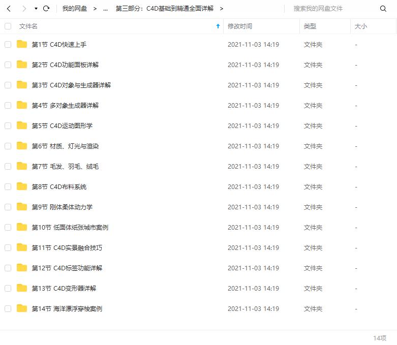Check the box for 第8节 C4D布料系统
The image size is (397, 345).
click(x=8, y=187)
